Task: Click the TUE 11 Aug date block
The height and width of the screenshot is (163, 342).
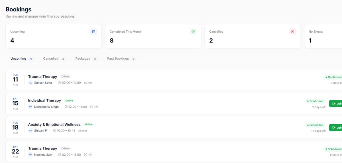Action: (15, 80)
